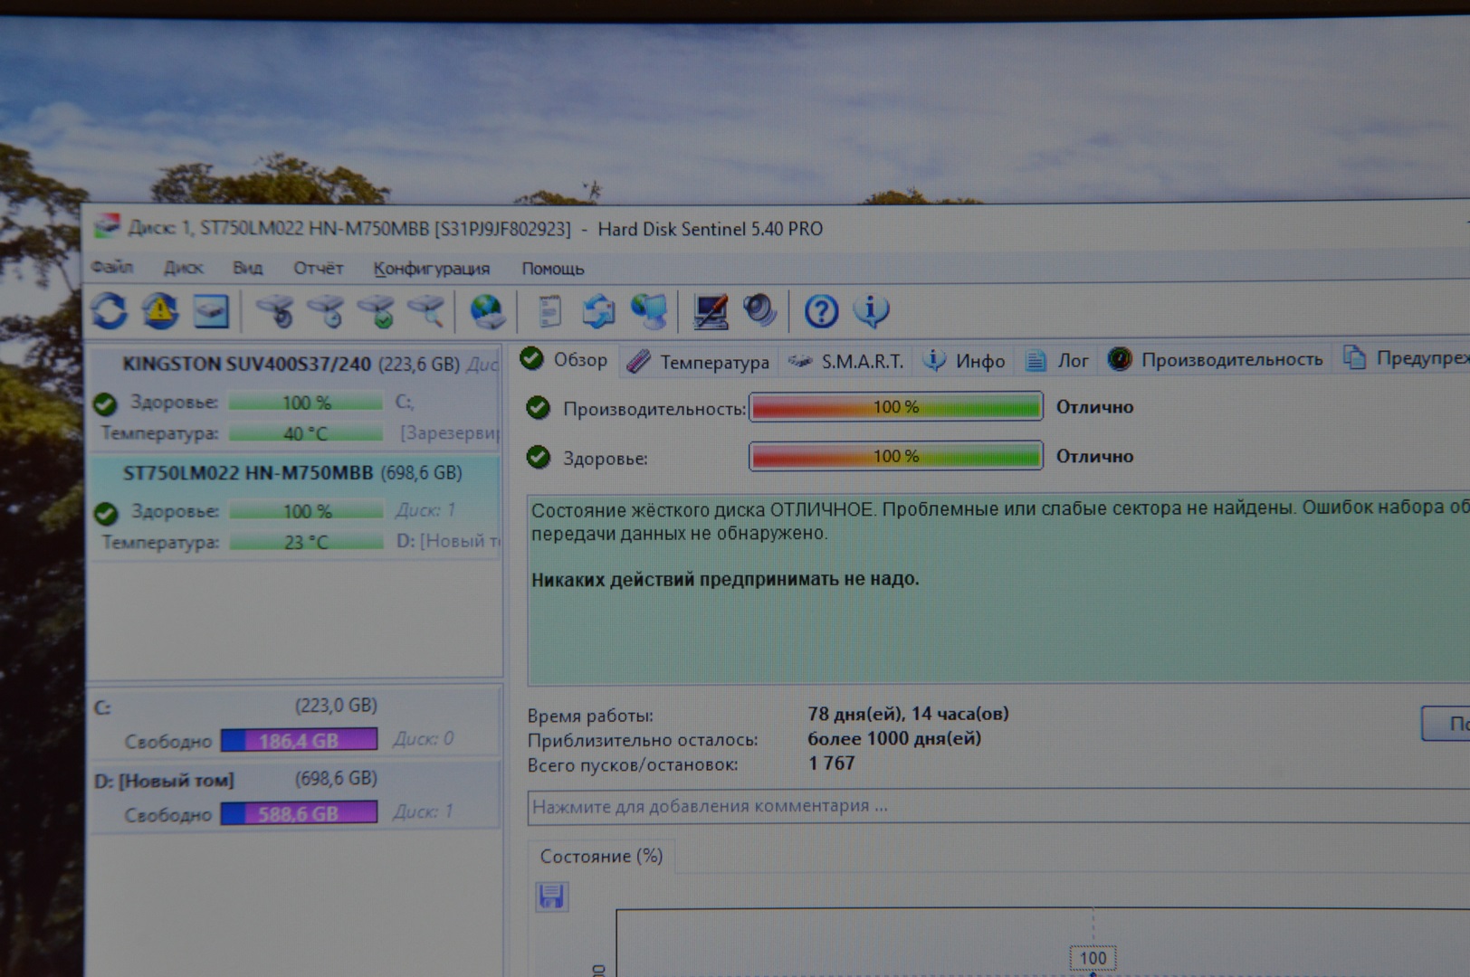
Task: Click the speaker sound toolbar icon
Action: (759, 310)
